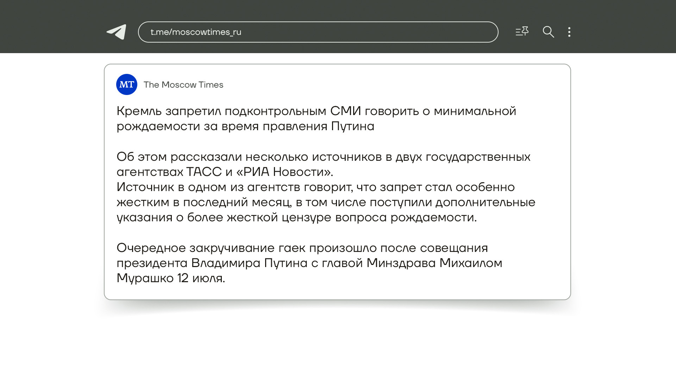Open The Moscow Times channel name
This screenshot has height=380, width=676.
(183, 85)
